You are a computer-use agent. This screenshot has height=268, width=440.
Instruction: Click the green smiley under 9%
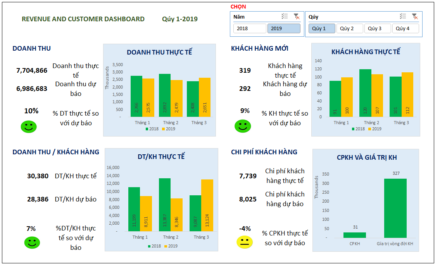[x=243, y=126]
